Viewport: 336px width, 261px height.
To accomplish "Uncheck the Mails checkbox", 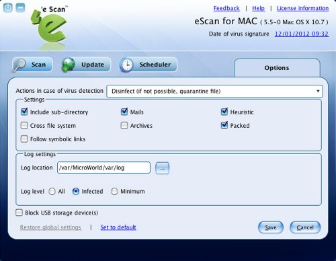I will [124, 112].
